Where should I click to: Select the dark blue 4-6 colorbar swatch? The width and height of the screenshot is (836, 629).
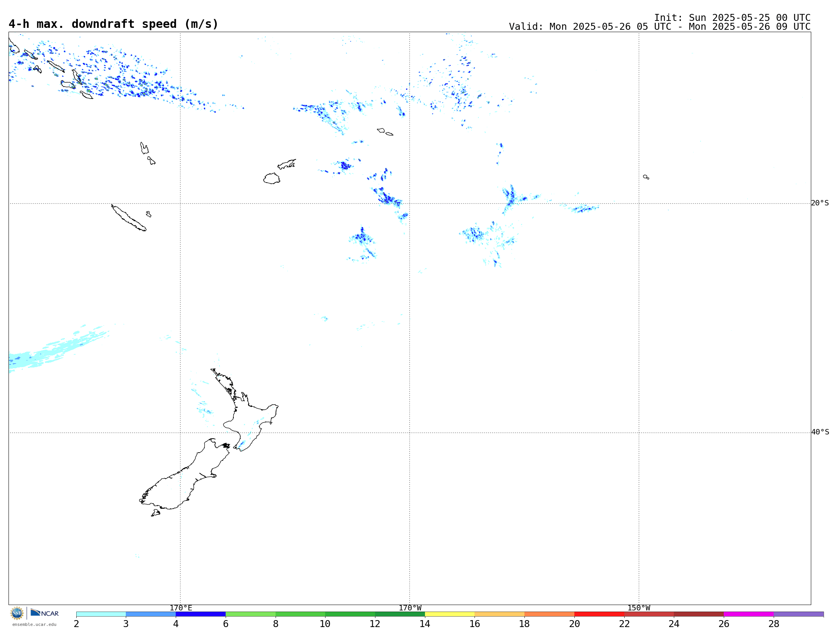point(200,614)
